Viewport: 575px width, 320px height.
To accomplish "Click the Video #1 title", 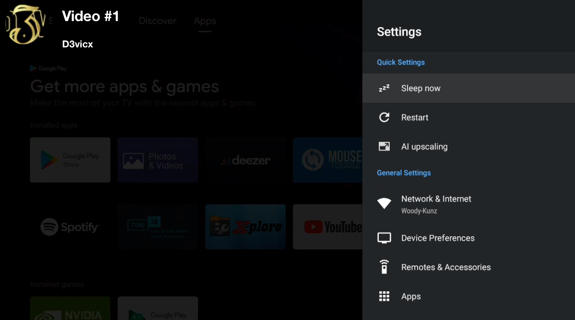I will point(90,16).
